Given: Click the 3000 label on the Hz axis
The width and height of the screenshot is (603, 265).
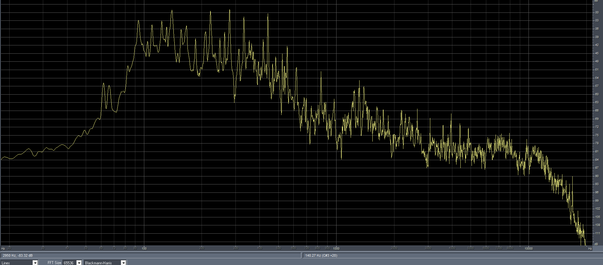Looking at the screenshot, I should coord(428,248).
